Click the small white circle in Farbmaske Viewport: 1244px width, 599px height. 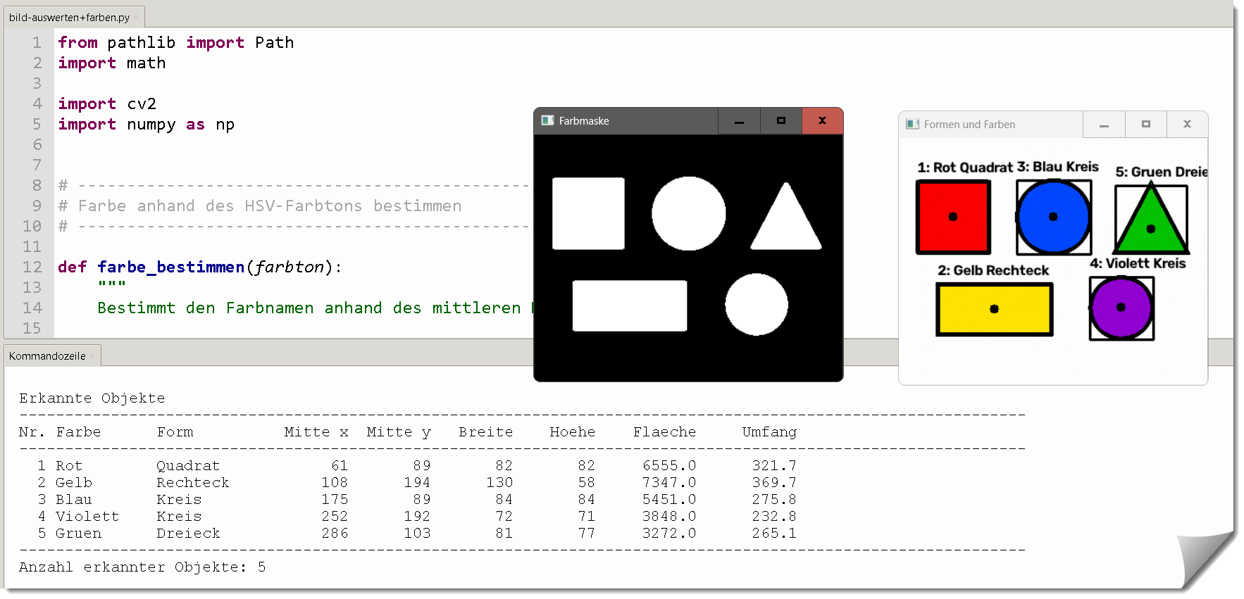pyautogui.click(x=757, y=304)
